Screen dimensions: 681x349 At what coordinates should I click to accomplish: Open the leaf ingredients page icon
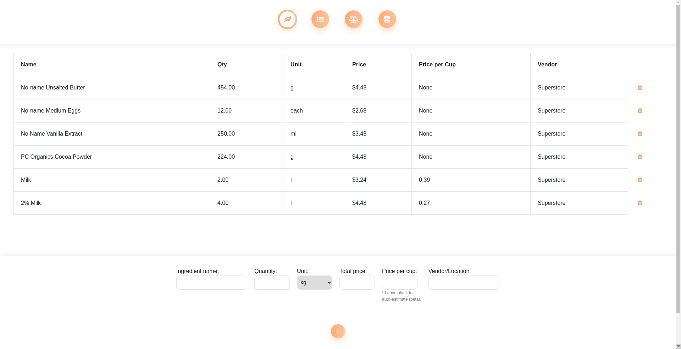coord(287,19)
